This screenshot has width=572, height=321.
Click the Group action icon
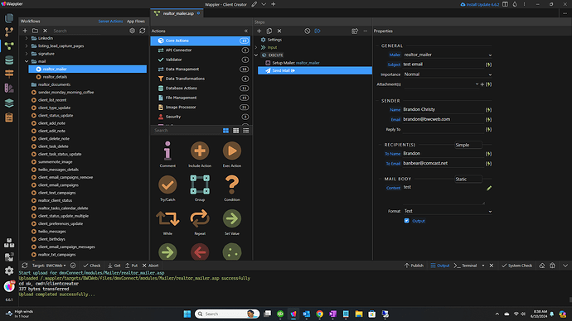tap(200, 184)
